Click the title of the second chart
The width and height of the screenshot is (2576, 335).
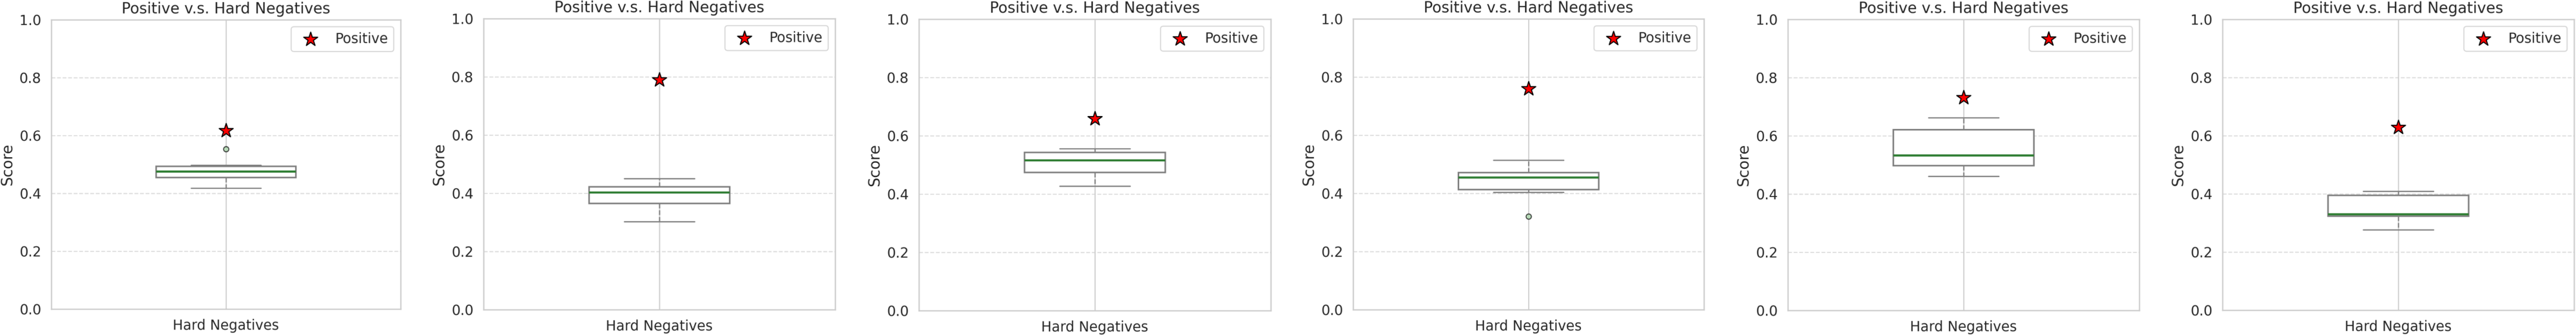coord(659,8)
